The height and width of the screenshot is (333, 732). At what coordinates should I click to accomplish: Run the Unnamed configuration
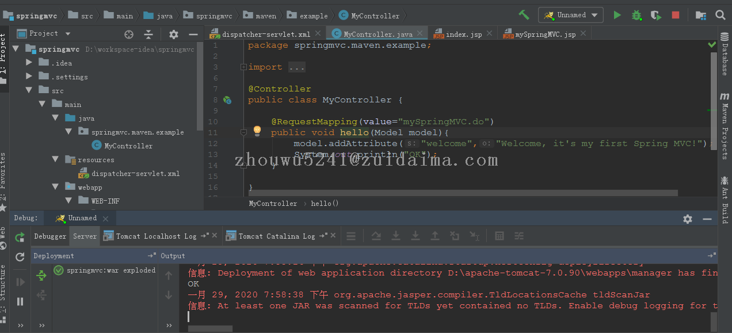tap(617, 15)
